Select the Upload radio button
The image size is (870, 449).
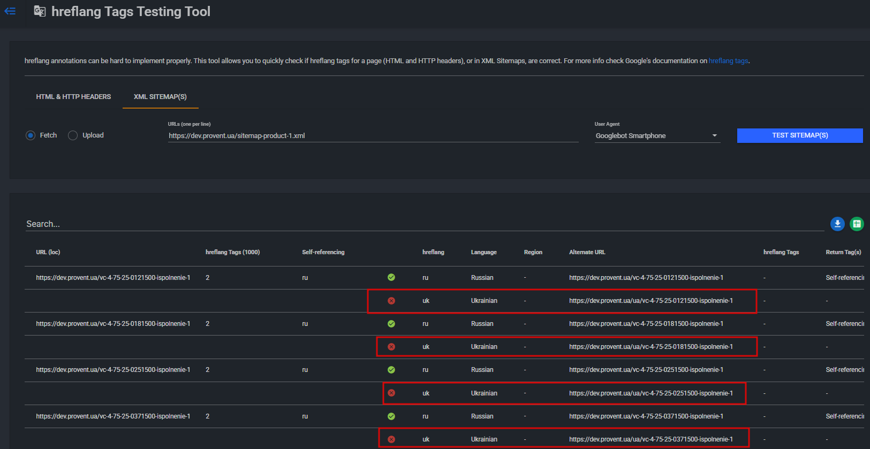[x=73, y=135]
